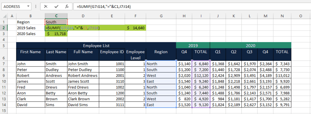Click the Employee Level column heading
Viewport: 311px width, 114px height.
[x=135, y=54]
